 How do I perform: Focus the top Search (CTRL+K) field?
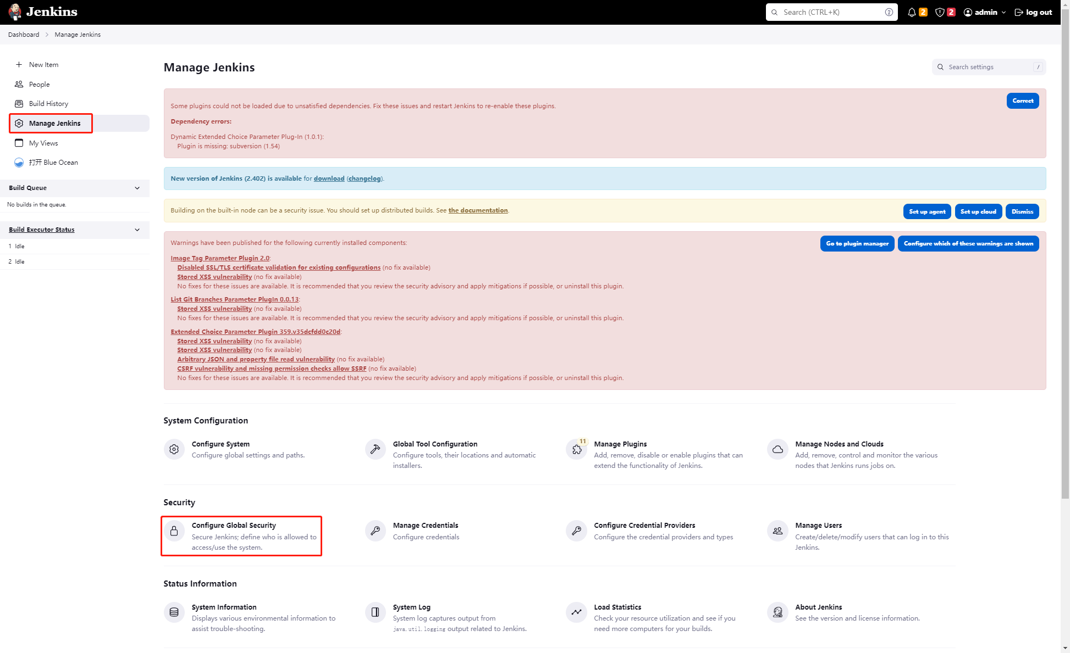[x=831, y=12]
